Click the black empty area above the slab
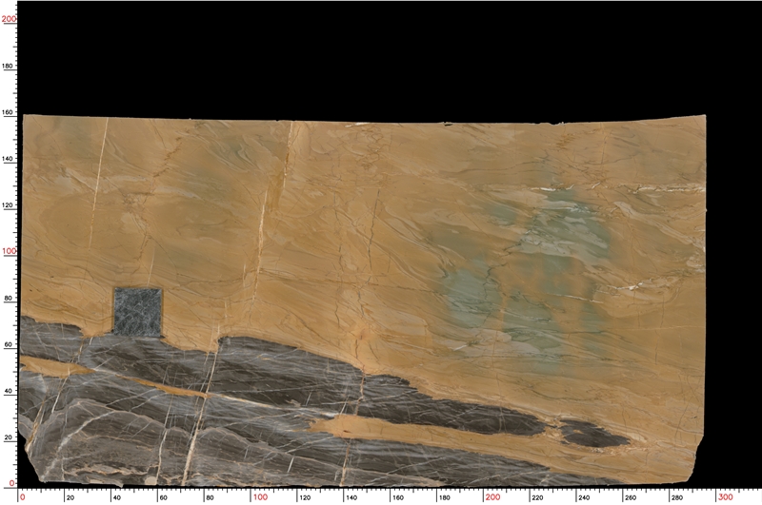The width and height of the screenshot is (762, 505). coord(381,57)
